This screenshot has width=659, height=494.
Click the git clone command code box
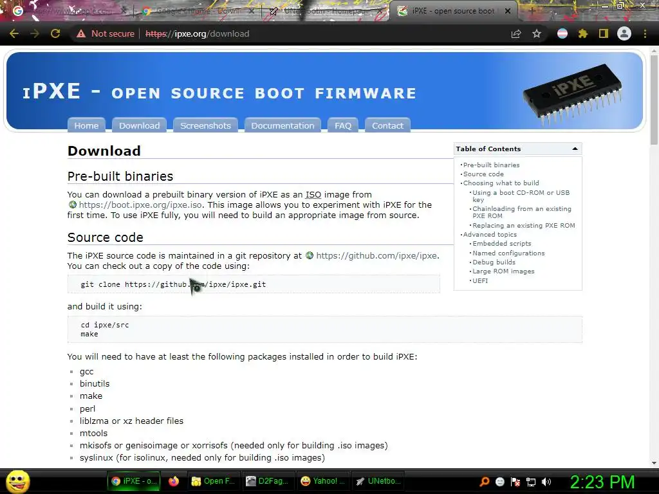(x=254, y=284)
